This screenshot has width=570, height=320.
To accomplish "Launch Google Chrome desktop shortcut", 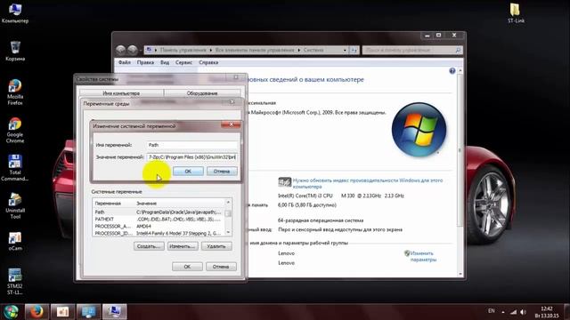I will tap(15, 130).
